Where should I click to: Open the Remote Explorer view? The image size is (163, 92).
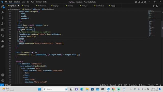(x=3, y=35)
